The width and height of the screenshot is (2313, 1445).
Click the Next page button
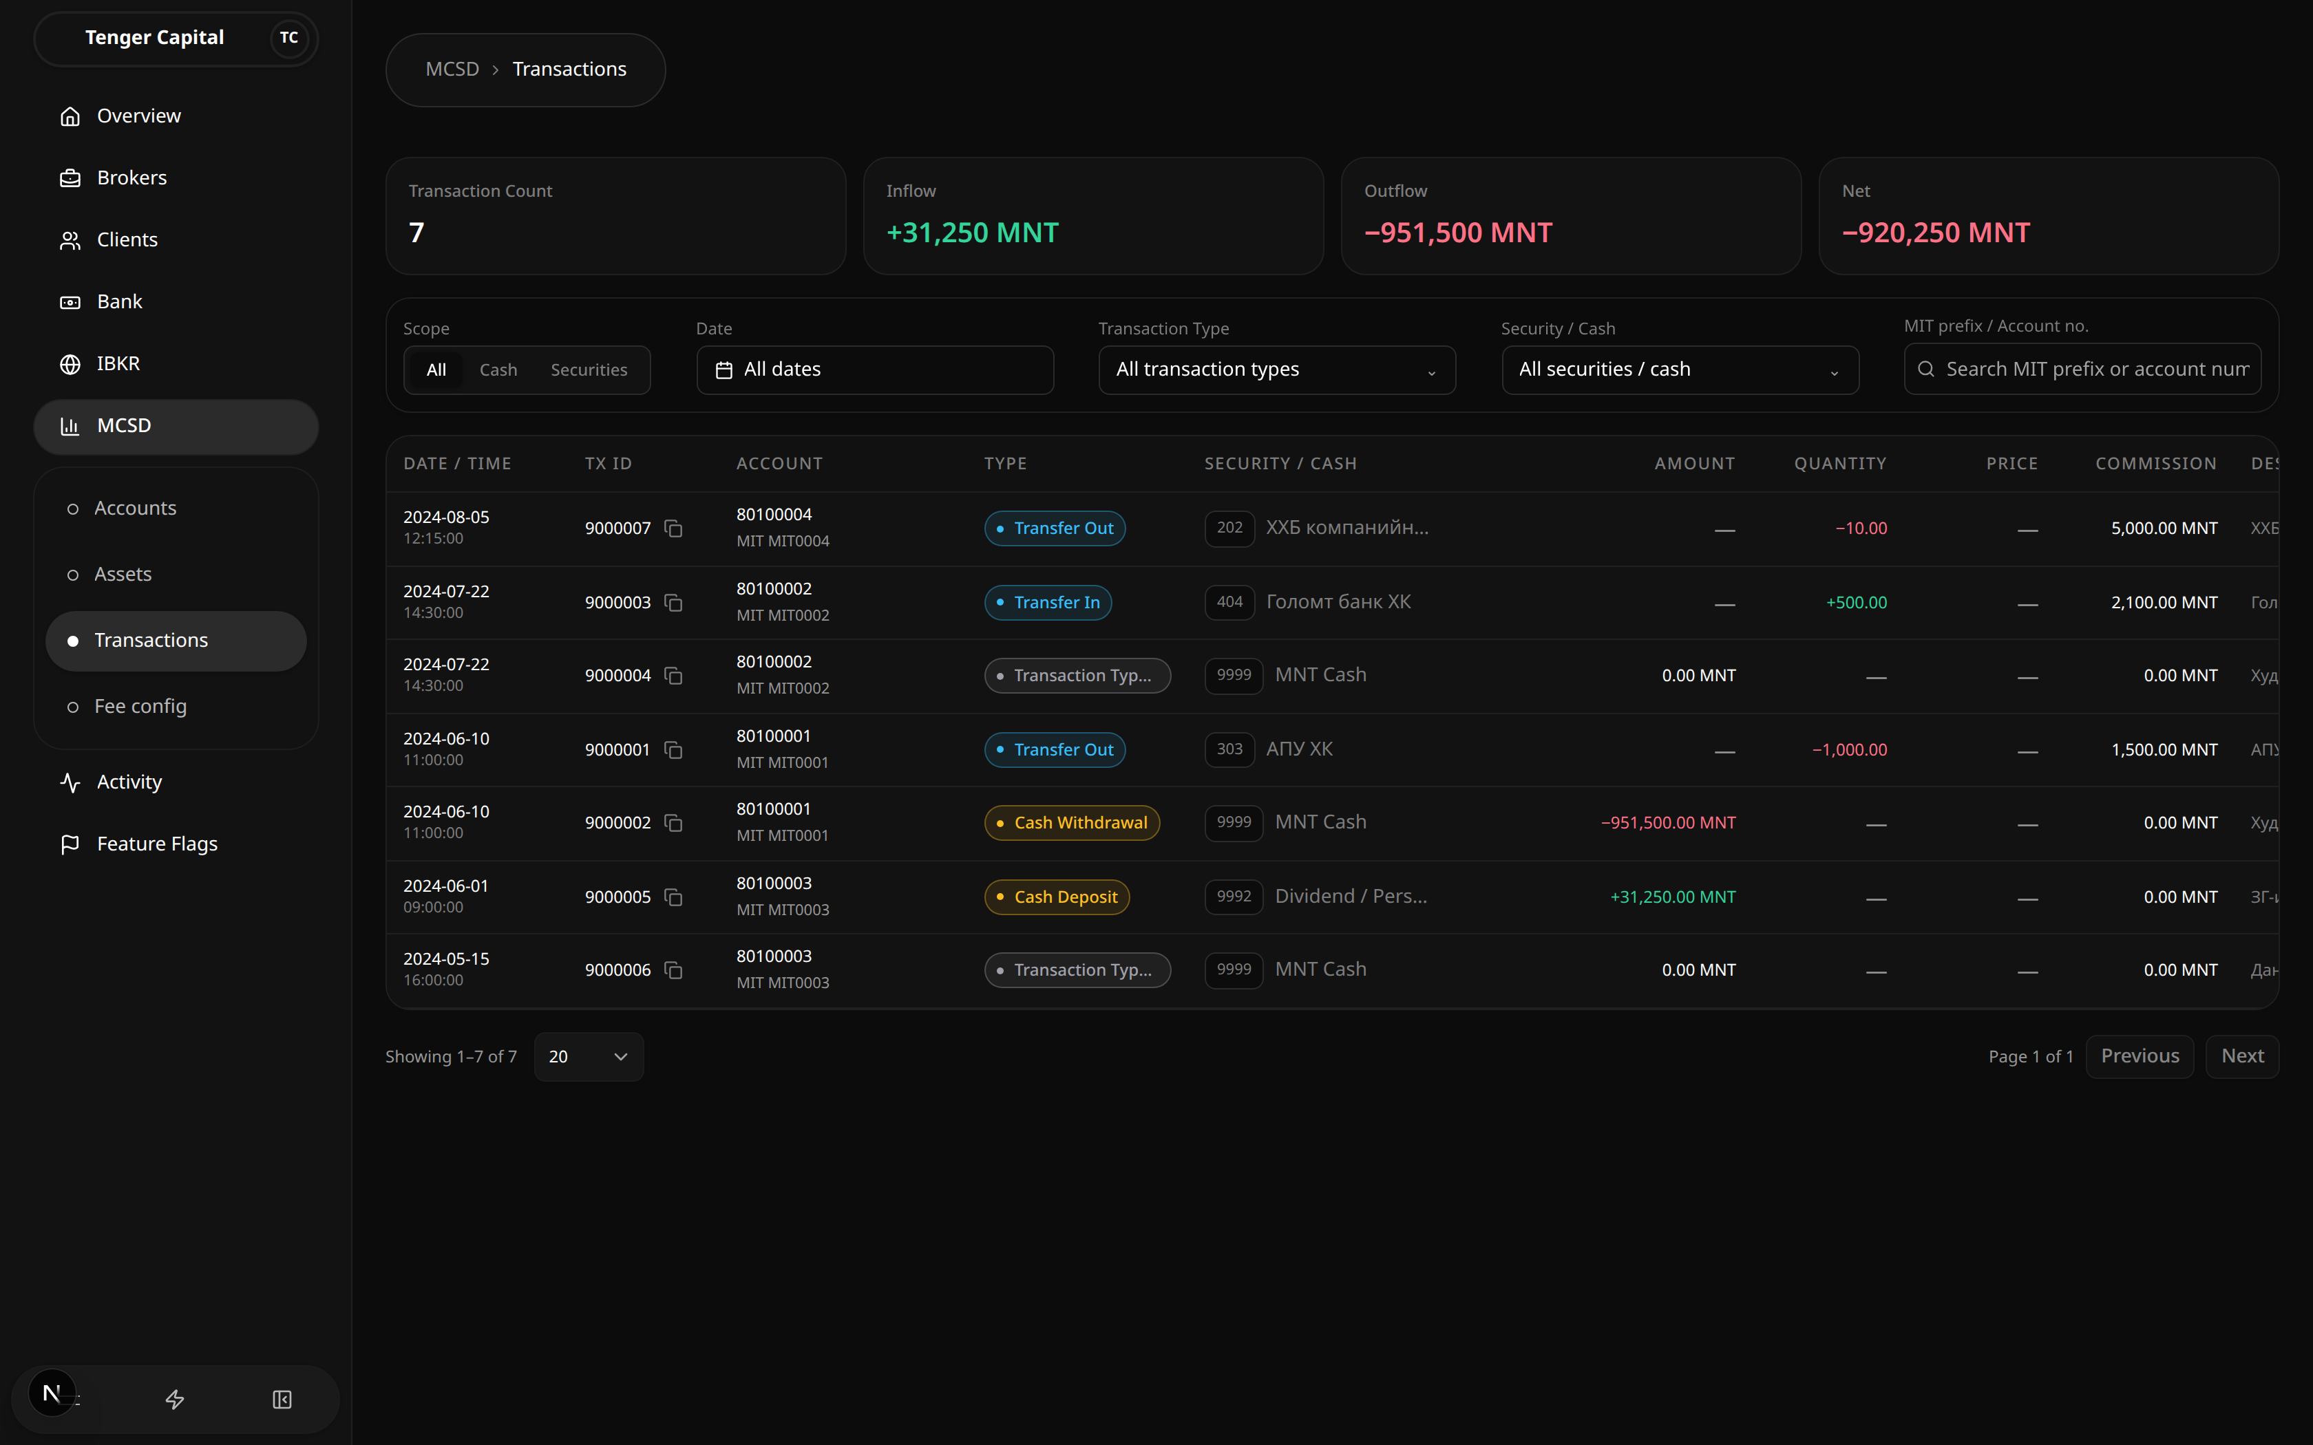coord(2242,1056)
